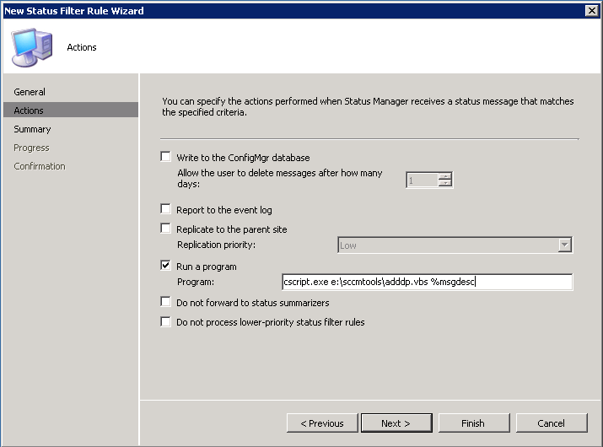
Task: Uncheck the Run a program option
Action: 165,266
